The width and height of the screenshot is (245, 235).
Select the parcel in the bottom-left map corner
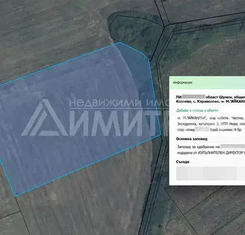[10, 225]
